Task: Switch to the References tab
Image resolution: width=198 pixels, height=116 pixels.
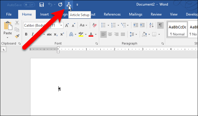Action: pos(112,14)
